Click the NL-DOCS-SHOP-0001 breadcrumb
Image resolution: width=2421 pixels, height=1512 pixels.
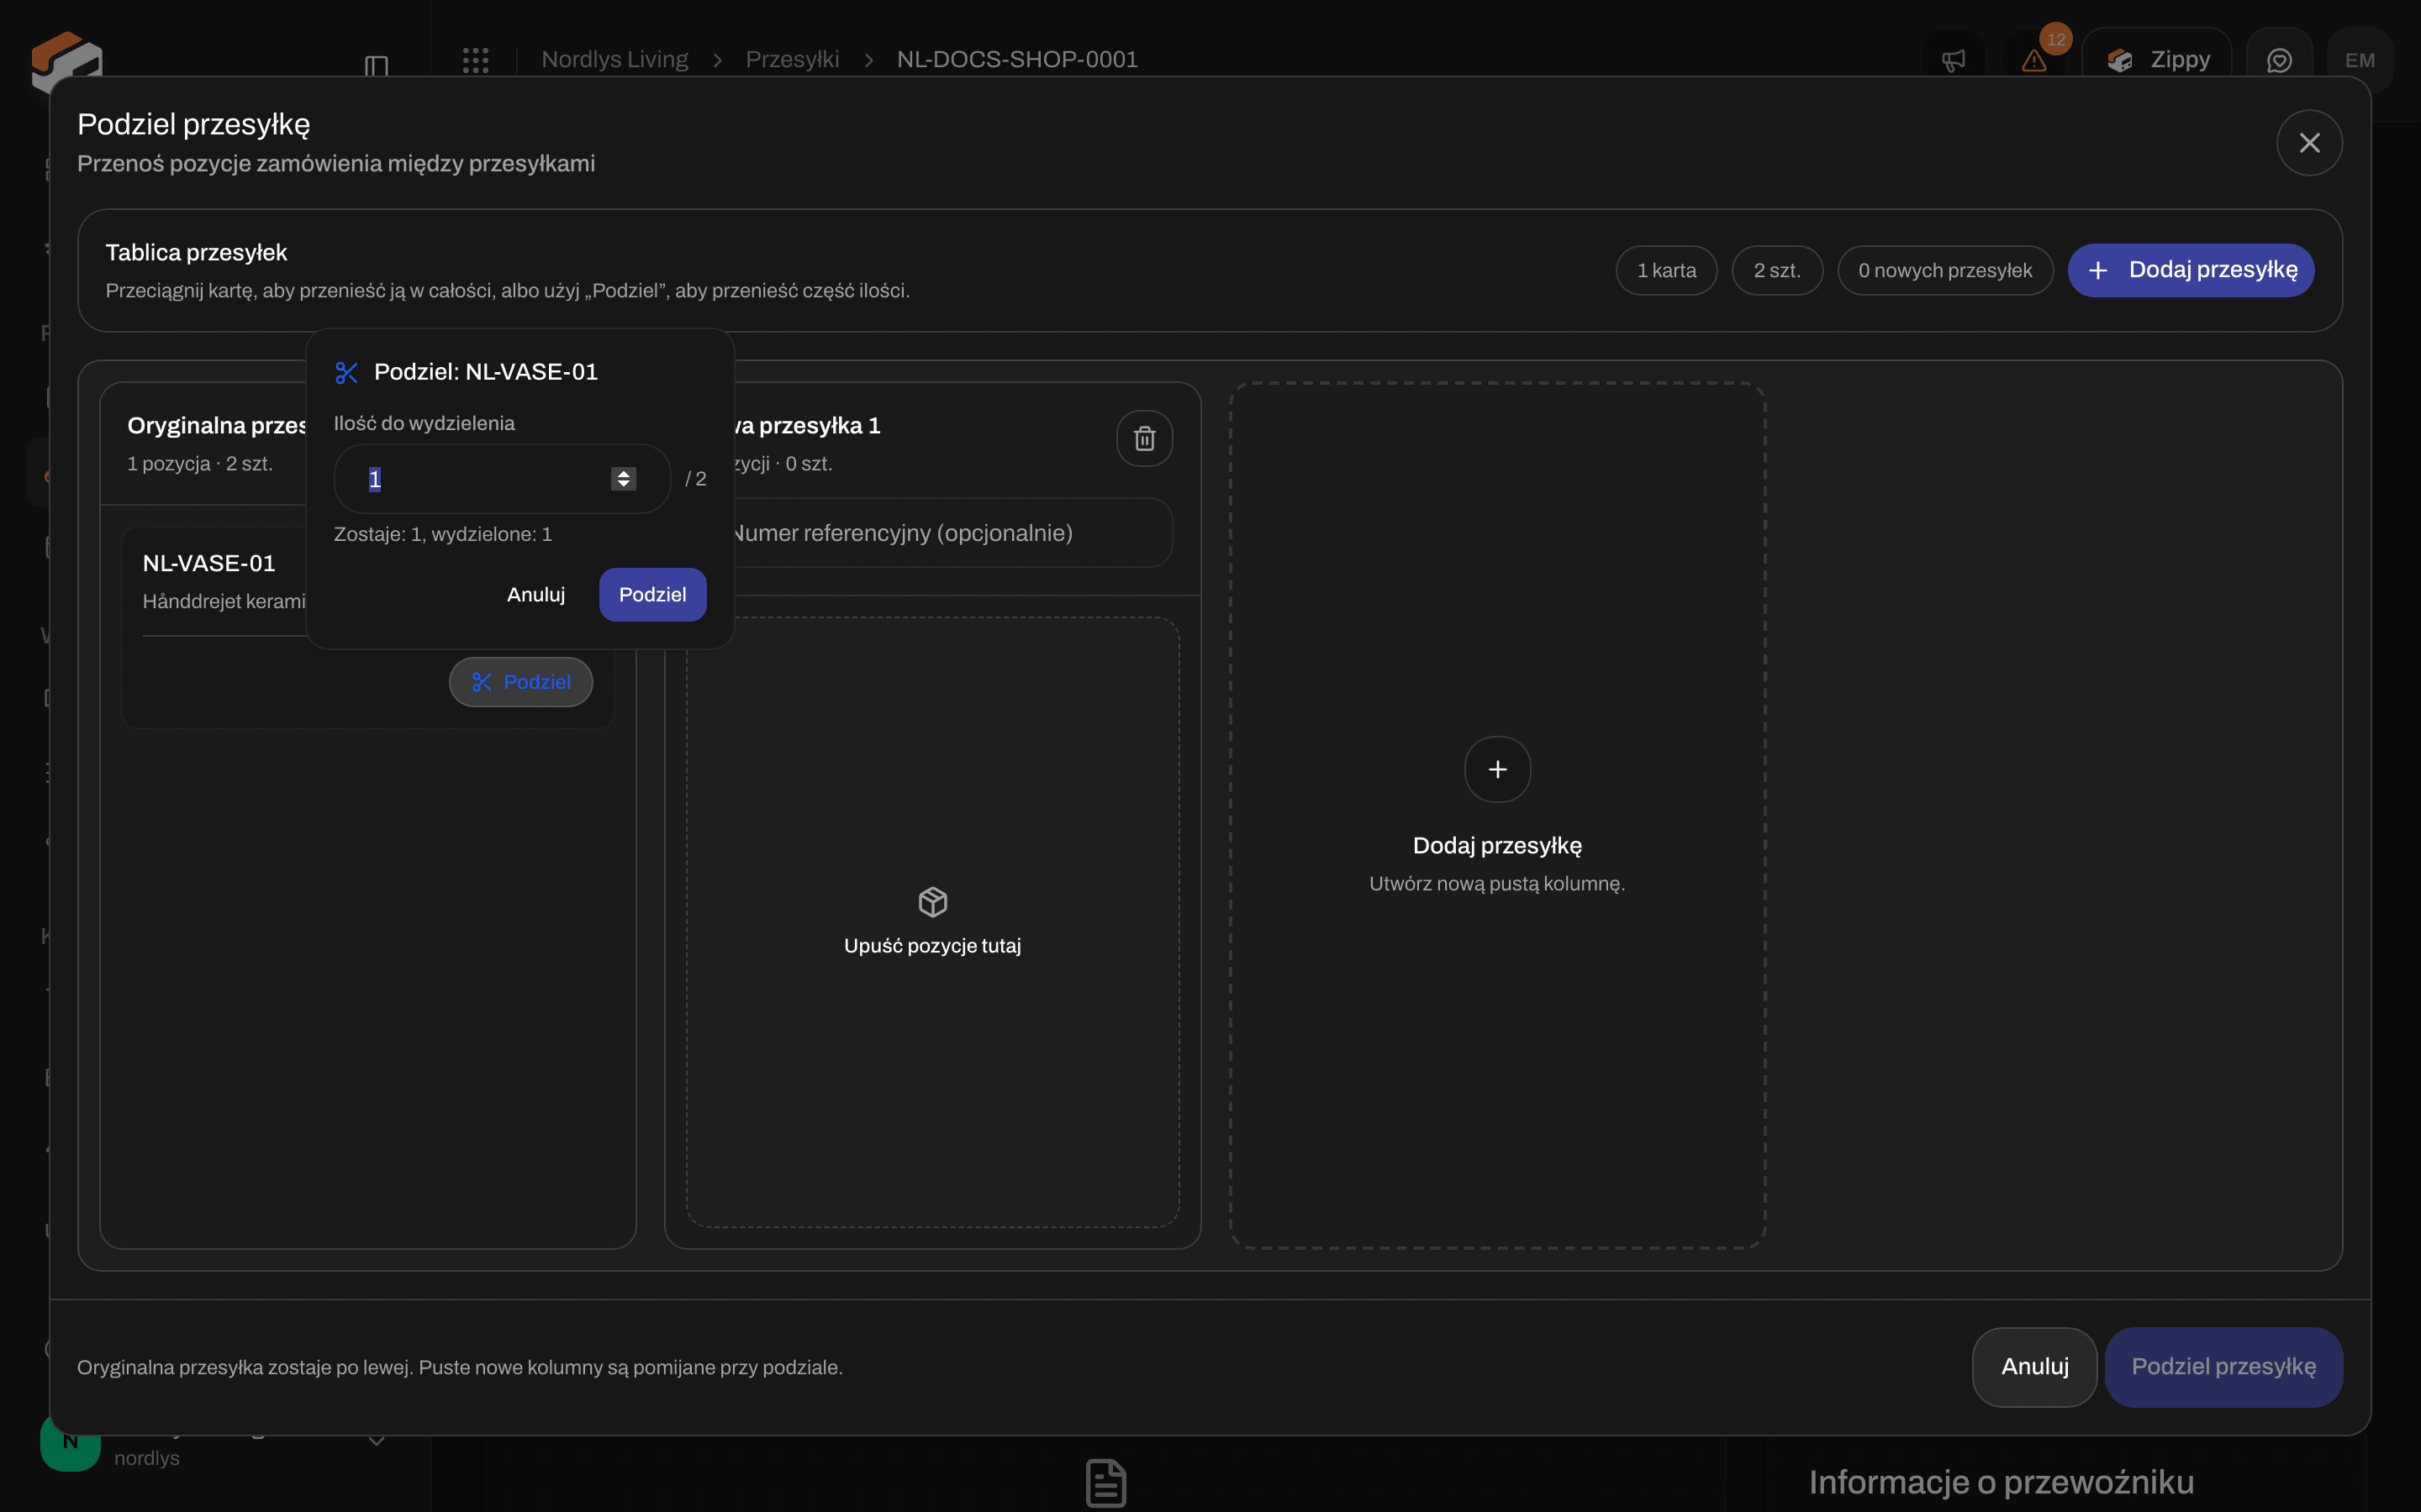click(1017, 60)
